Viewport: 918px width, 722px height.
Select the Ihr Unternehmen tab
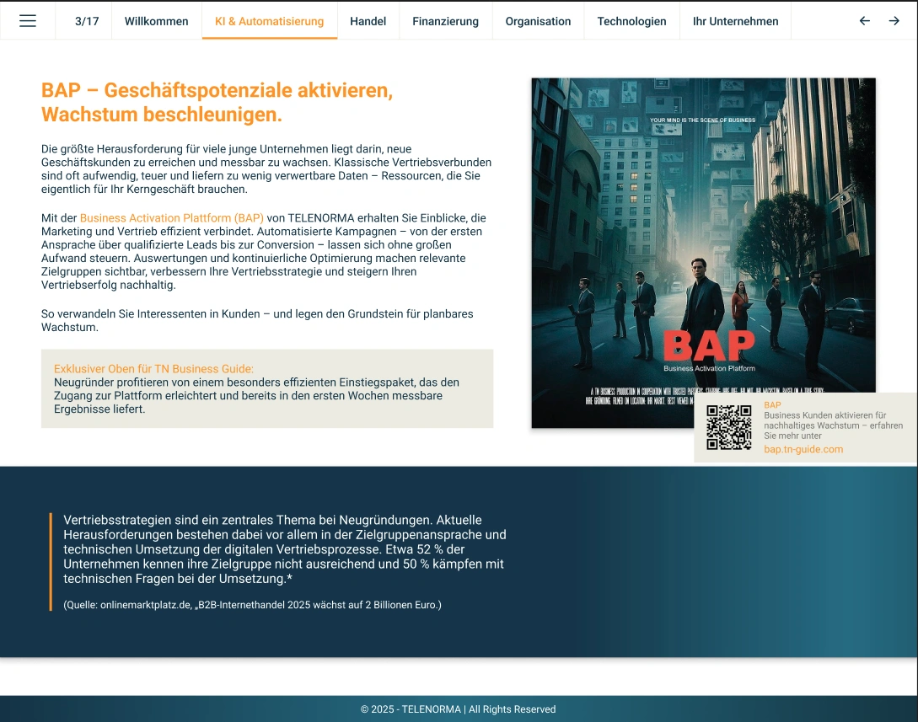click(x=735, y=21)
